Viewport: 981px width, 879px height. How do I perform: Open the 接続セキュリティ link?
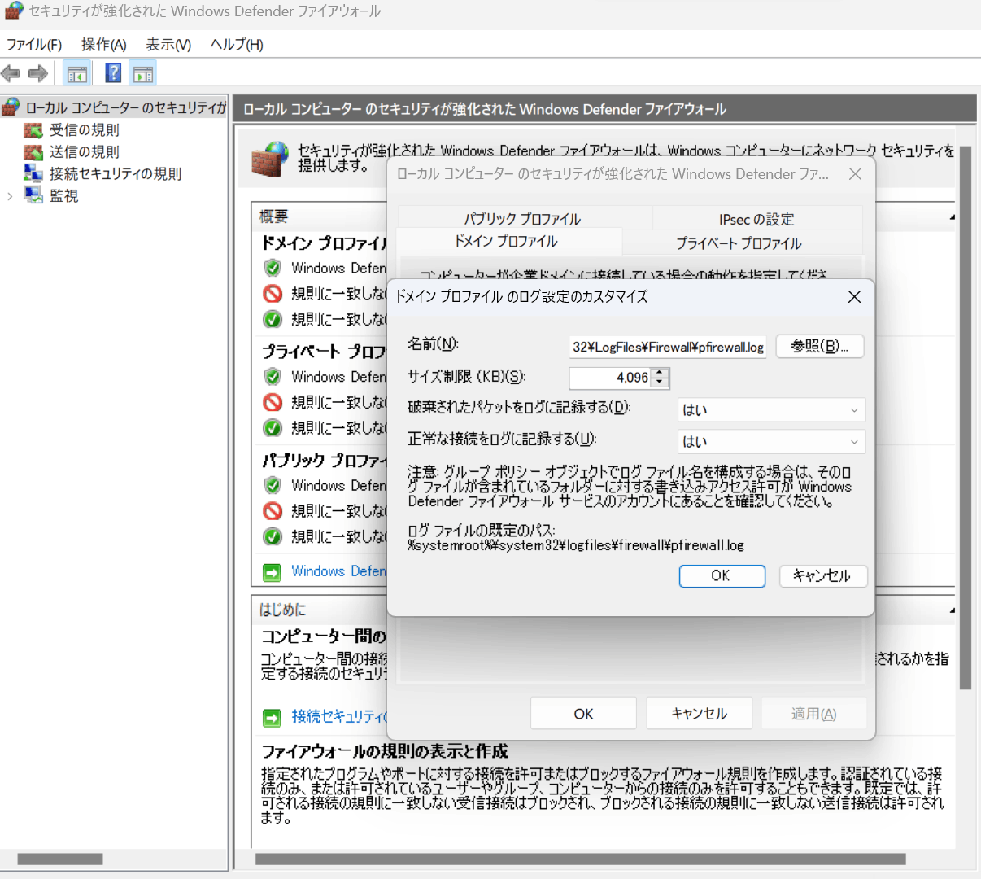[x=338, y=716]
